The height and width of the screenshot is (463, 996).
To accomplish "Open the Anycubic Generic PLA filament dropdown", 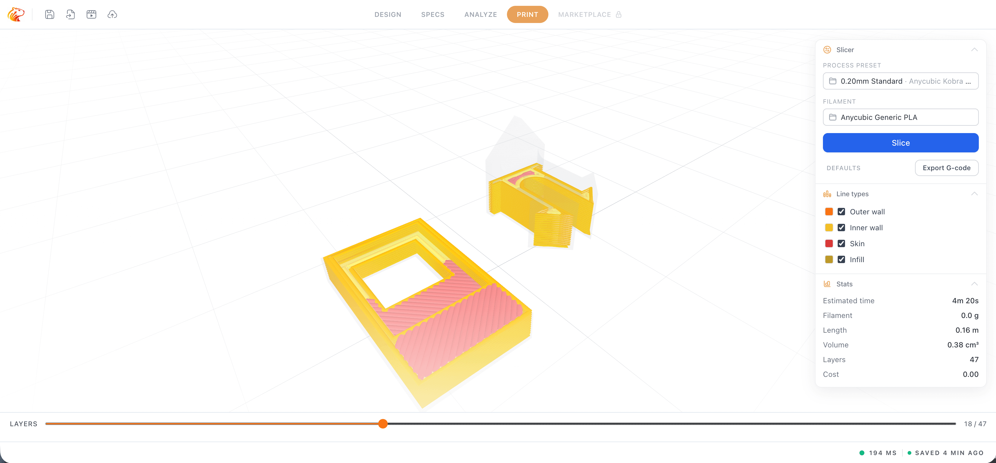I will coord(901,117).
